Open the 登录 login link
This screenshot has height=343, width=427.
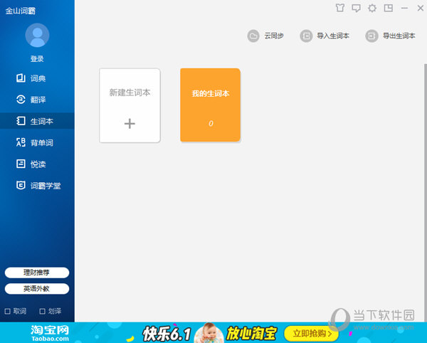pos(37,59)
